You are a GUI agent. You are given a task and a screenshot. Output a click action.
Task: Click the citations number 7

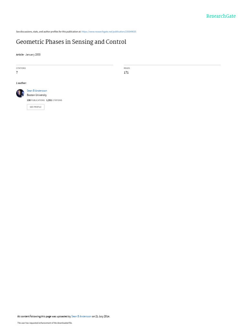click(x=17, y=72)
